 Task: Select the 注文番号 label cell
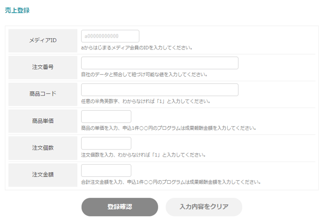(x=43, y=67)
